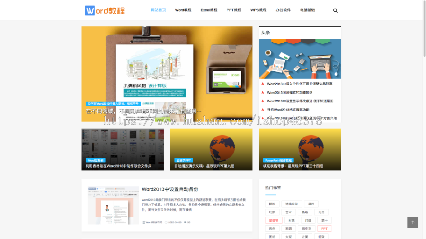Select the 特效 tag

321,237
